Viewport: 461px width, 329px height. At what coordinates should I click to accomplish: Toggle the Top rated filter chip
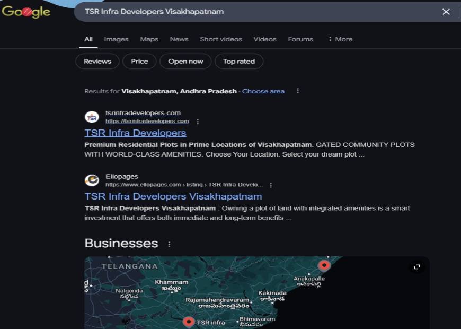coord(238,62)
